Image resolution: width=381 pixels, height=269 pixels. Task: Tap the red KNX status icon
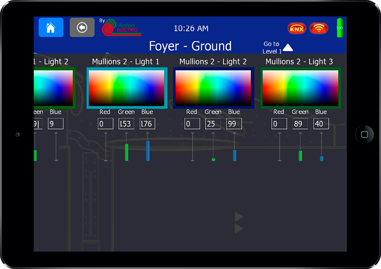click(296, 28)
